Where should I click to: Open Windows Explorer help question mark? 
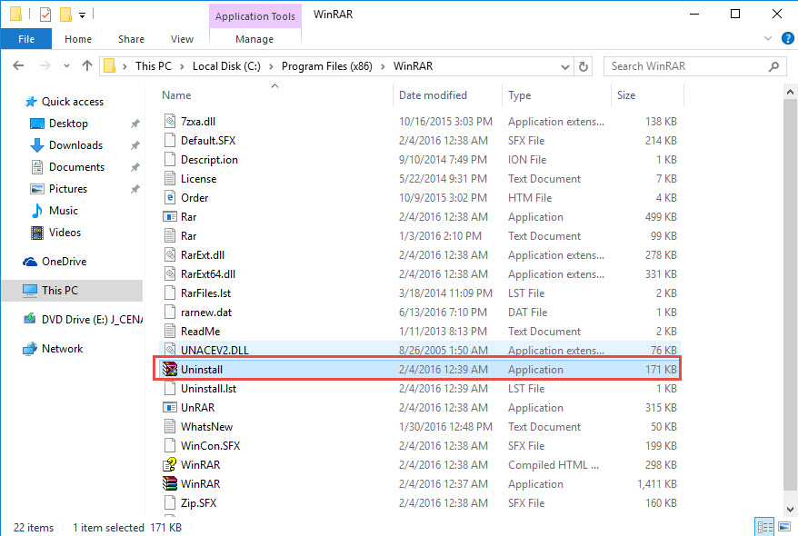787,38
